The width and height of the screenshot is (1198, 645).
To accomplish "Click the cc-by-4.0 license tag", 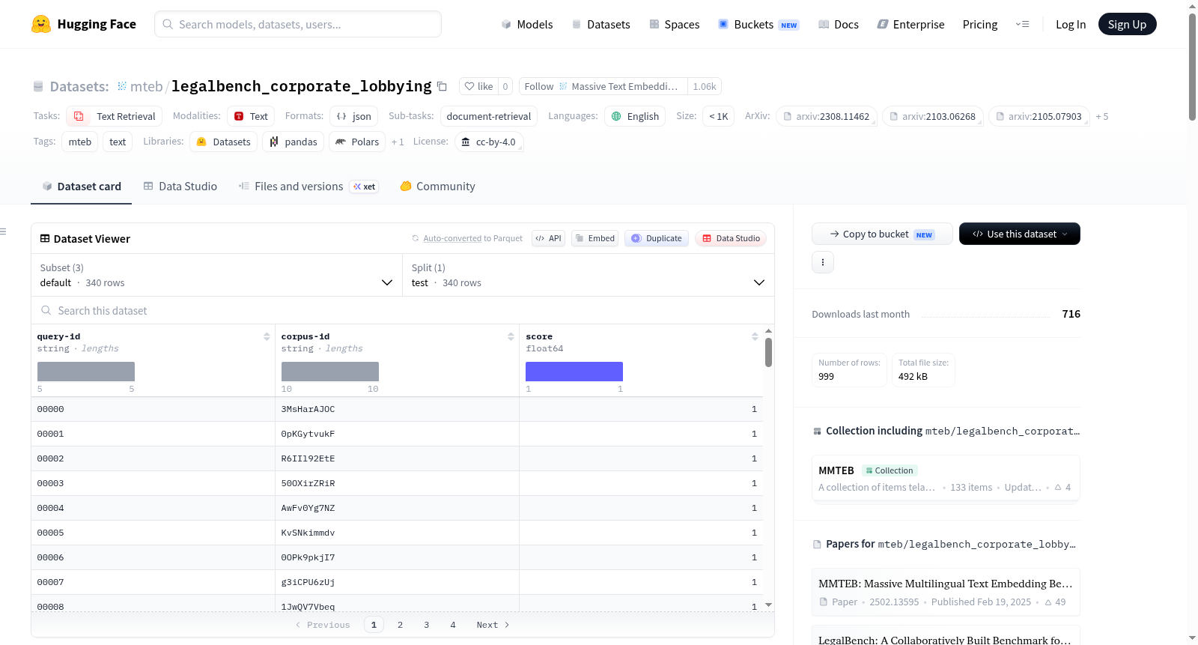I will [489, 142].
